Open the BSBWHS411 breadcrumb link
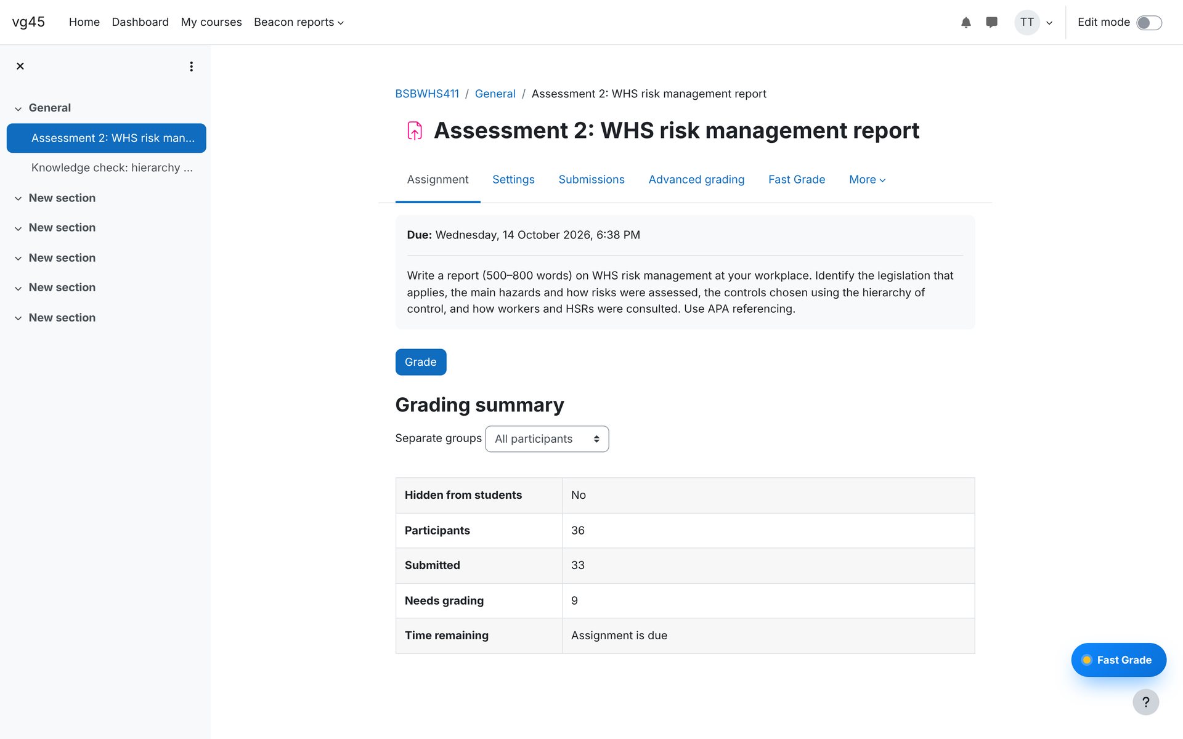This screenshot has height=739, width=1183. click(x=427, y=94)
